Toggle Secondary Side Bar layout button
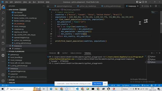162x91 pixels. point(143,2)
